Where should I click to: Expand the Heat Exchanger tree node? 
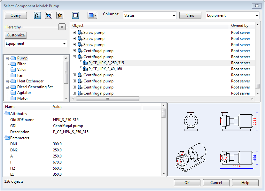(7, 81)
